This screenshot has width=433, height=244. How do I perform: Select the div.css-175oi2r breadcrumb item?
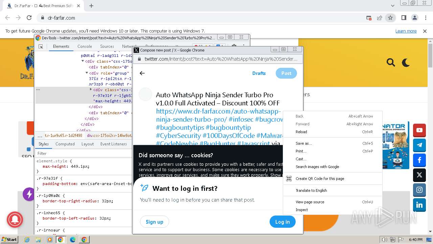pyautogui.click(x=109, y=136)
